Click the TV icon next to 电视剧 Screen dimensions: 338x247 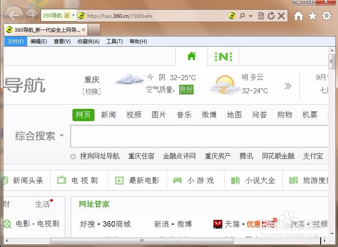pos(62,180)
